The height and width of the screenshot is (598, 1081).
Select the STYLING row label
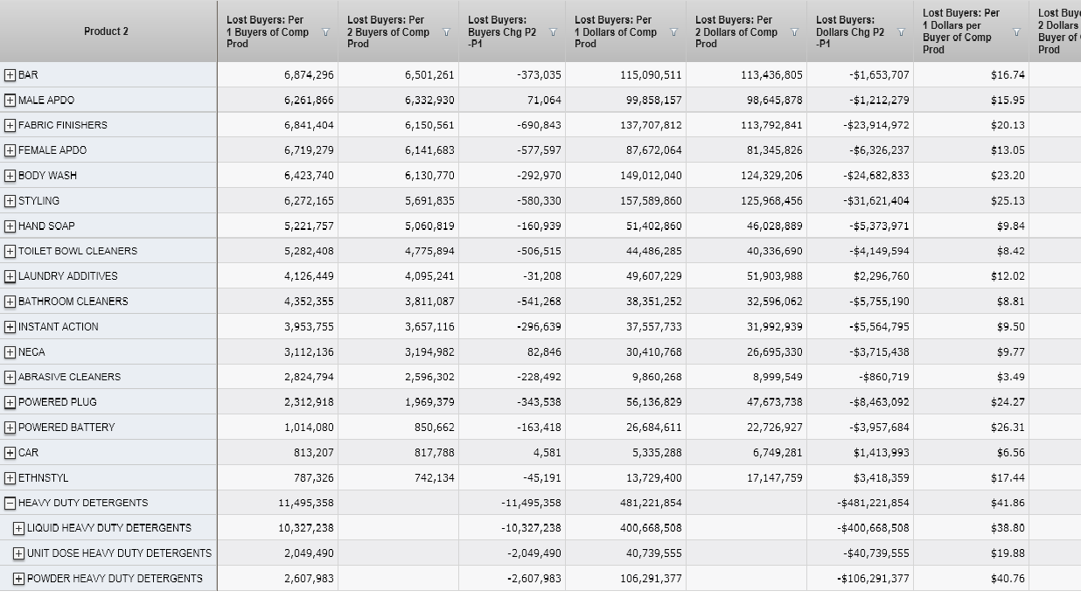click(38, 201)
